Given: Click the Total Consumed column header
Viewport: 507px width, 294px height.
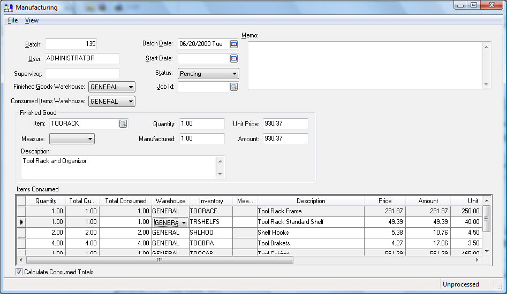Looking at the screenshot, I should click(x=125, y=201).
